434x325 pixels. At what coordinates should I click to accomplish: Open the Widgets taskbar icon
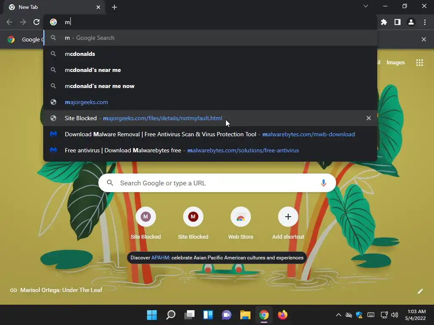[x=208, y=315]
